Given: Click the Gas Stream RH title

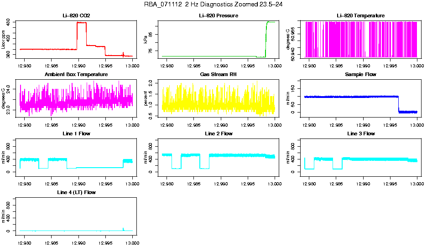Looking at the screenshot, I should pyautogui.click(x=219, y=74).
